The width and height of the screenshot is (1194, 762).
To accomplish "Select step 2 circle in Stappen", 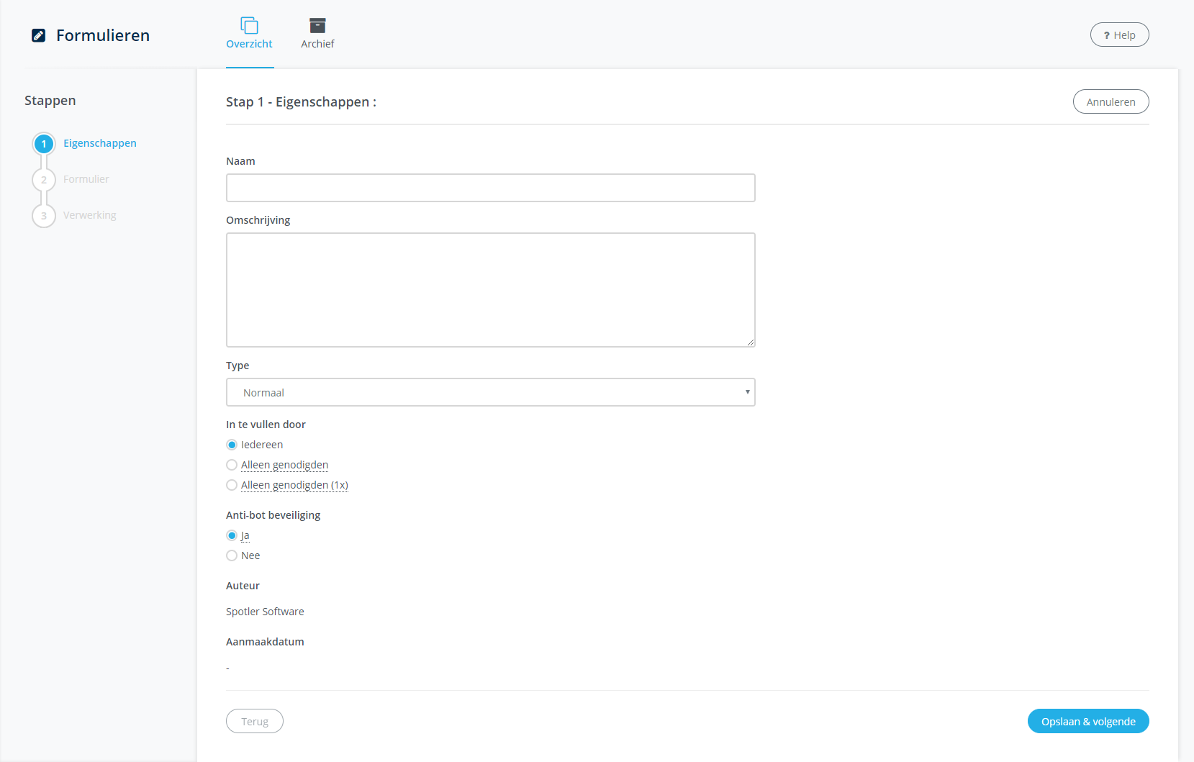I will coord(44,180).
